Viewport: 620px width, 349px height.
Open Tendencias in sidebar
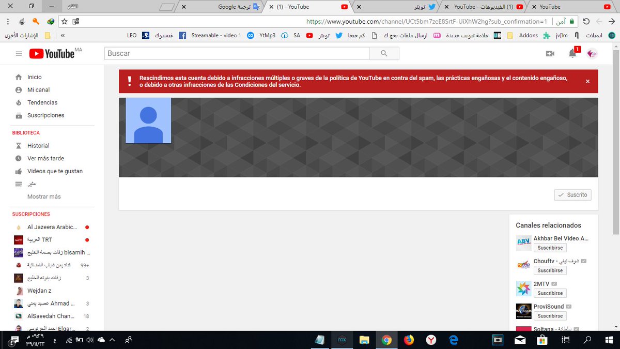pos(42,102)
